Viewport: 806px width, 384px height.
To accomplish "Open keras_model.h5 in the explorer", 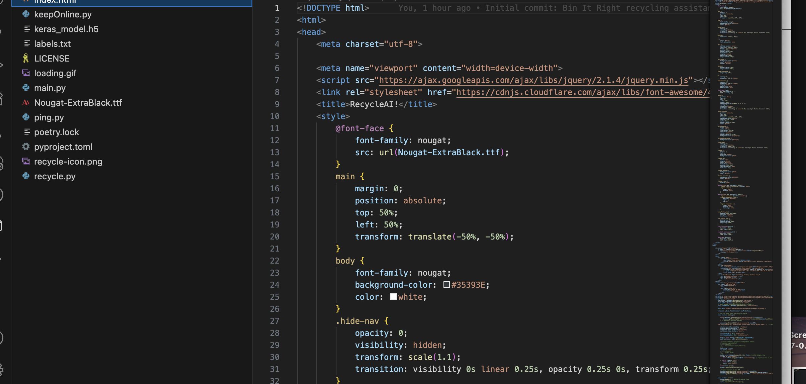I will click(66, 29).
